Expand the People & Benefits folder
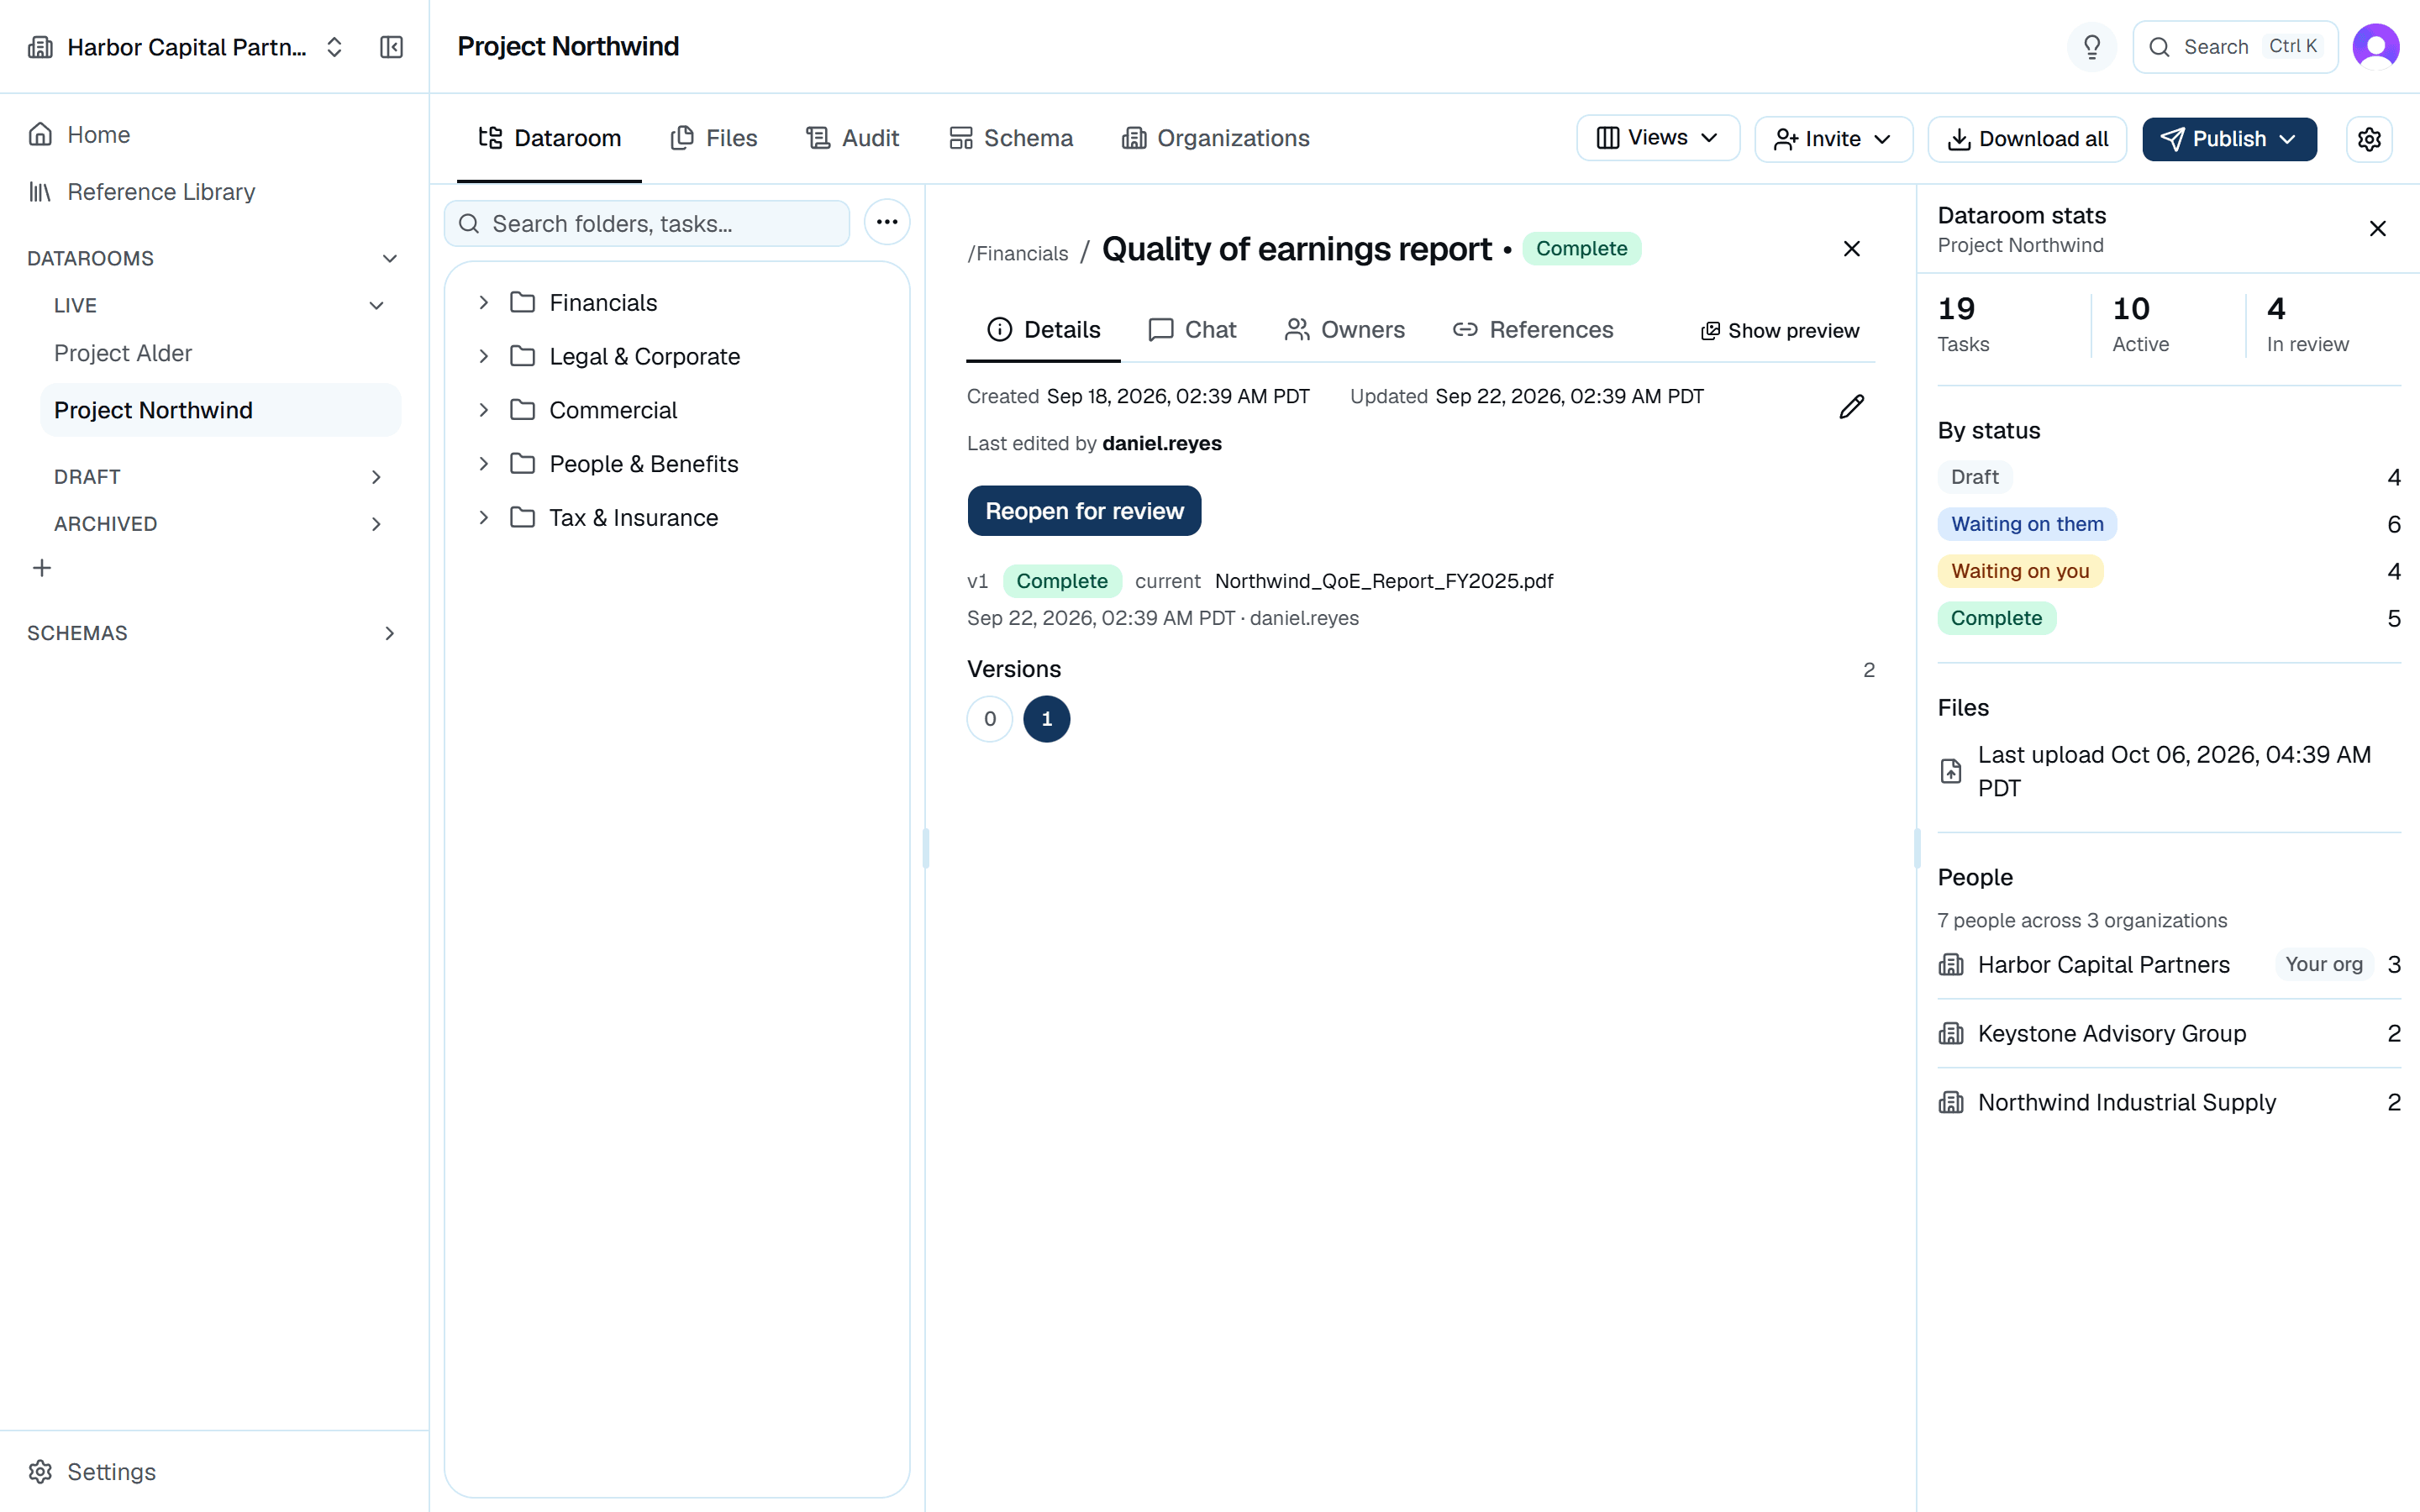Image resolution: width=2420 pixels, height=1512 pixels. point(483,464)
